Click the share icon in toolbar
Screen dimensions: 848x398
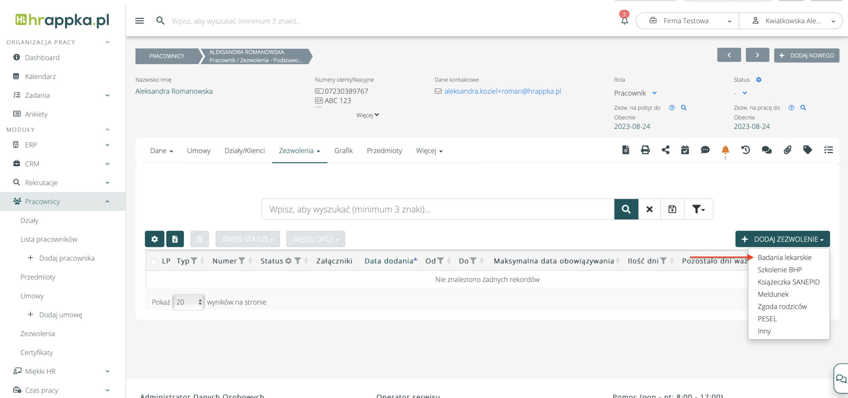coord(665,150)
